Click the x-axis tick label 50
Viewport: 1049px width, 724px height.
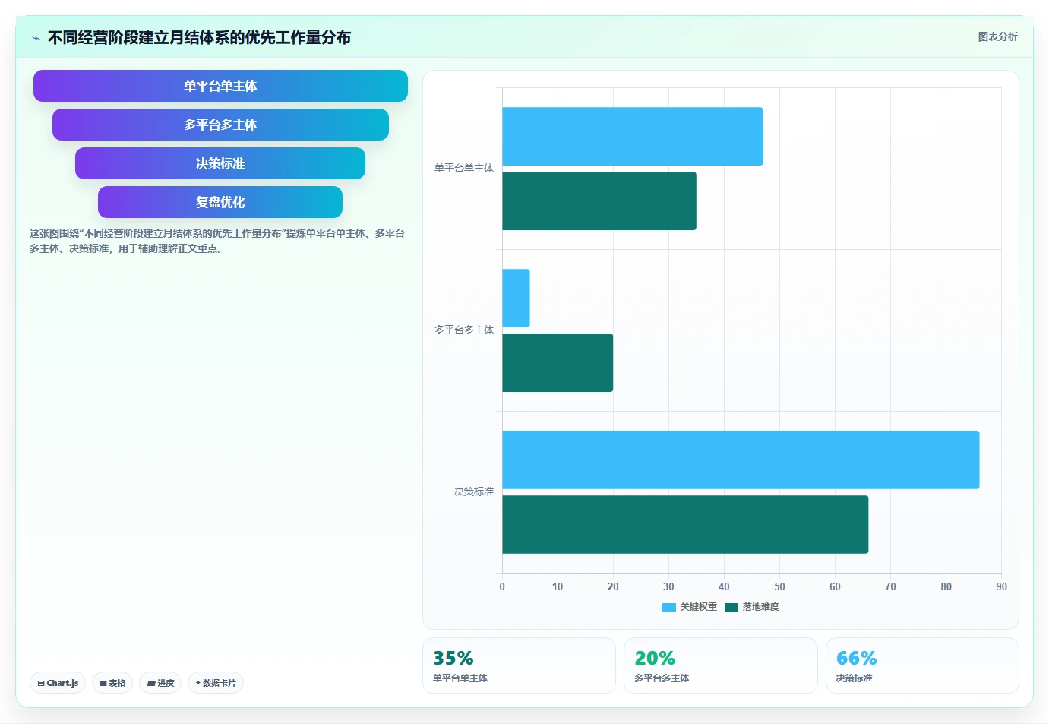coord(779,586)
